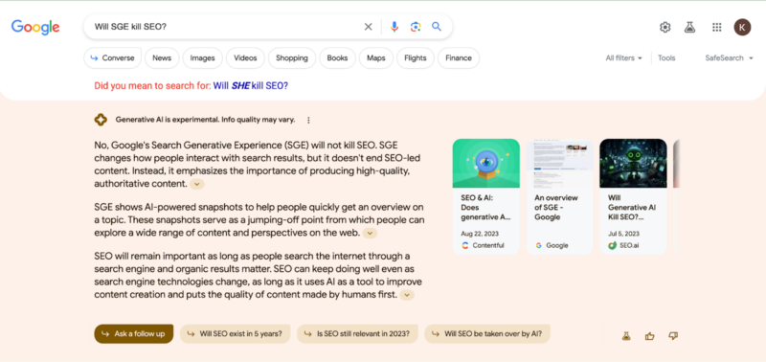Open 'An overview of SGE - Google' card

[560, 197]
